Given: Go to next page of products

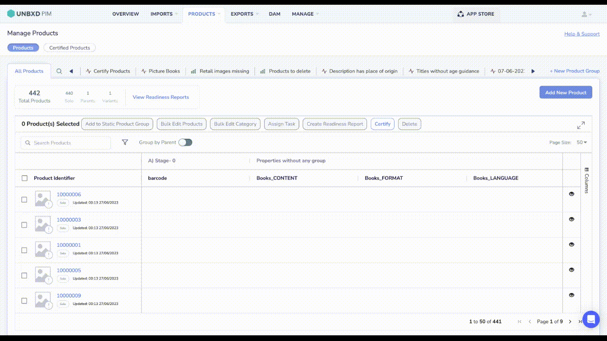Looking at the screenshot, I should [x=570, y=322].
